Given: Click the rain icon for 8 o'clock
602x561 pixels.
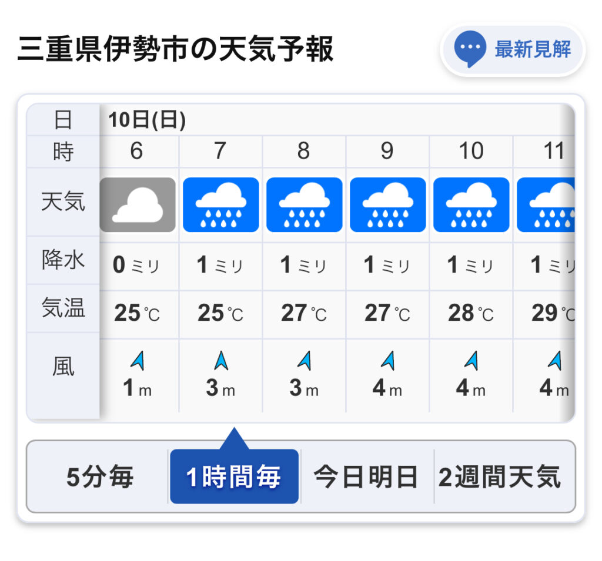Looking at the screenshot, I should (305, 204).
